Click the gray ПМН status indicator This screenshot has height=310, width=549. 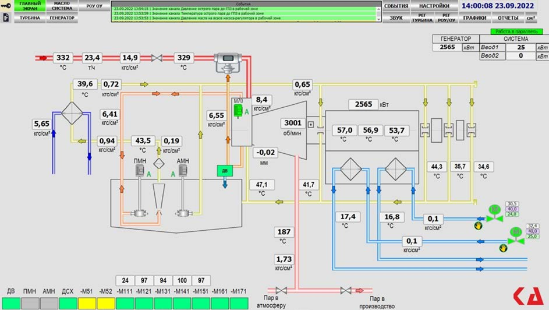[x=30, y=304]
